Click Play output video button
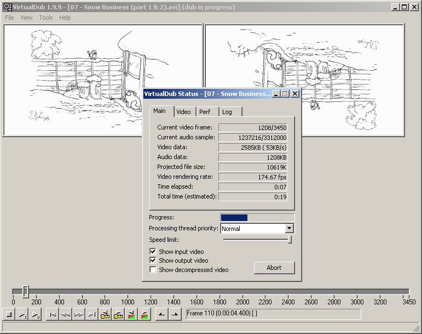The width and height of the screenshot is (422, 334). (x=35, y=314)
